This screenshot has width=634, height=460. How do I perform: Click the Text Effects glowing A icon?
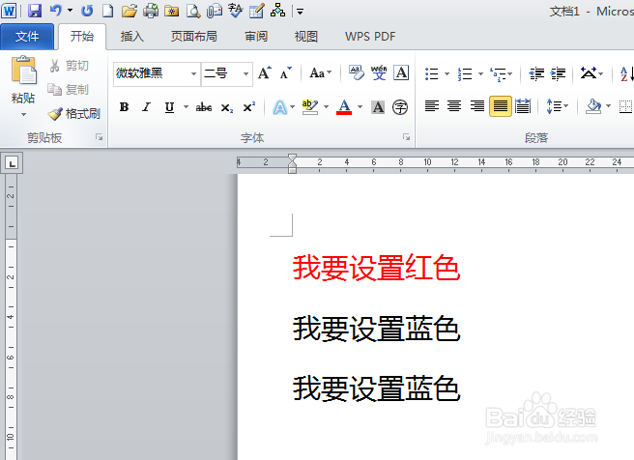coord(280,107)
